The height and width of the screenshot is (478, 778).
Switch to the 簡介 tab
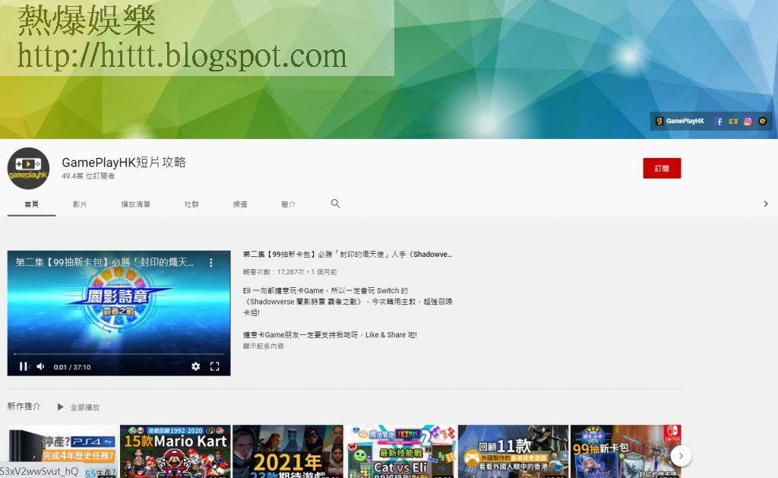click(288, 204)
